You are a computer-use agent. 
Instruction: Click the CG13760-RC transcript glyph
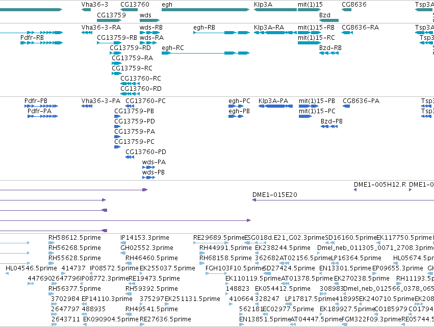click(x=130, y=84)
